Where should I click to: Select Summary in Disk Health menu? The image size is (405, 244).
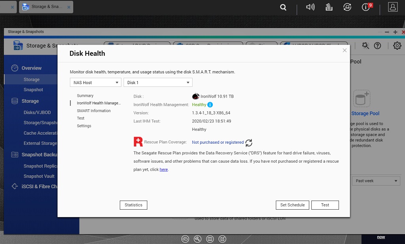[x=85, y=96]
